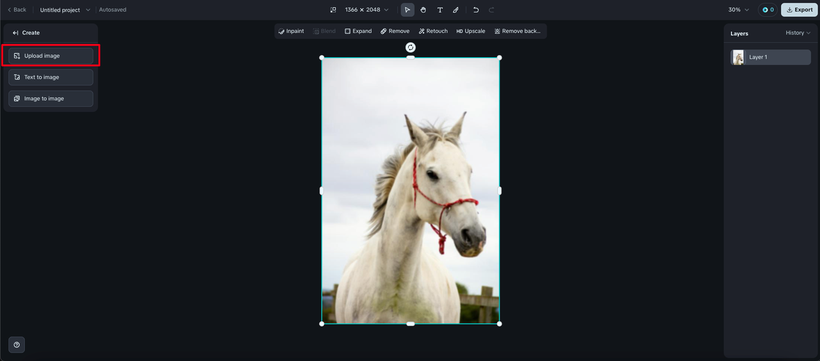The image size is (820, 361).
Task: Select the Layer 1 thumbnail
Action: click(739, 57)
